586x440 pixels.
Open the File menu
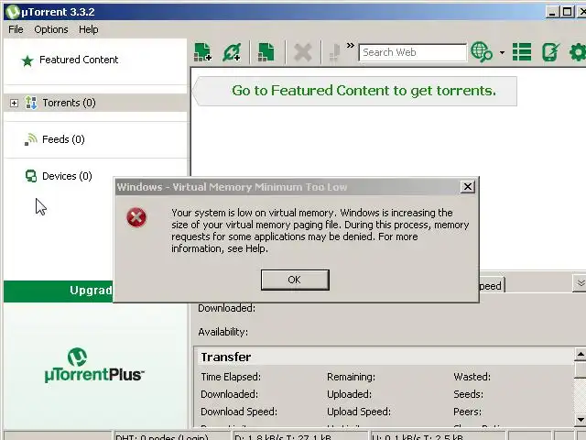(16, 29)
